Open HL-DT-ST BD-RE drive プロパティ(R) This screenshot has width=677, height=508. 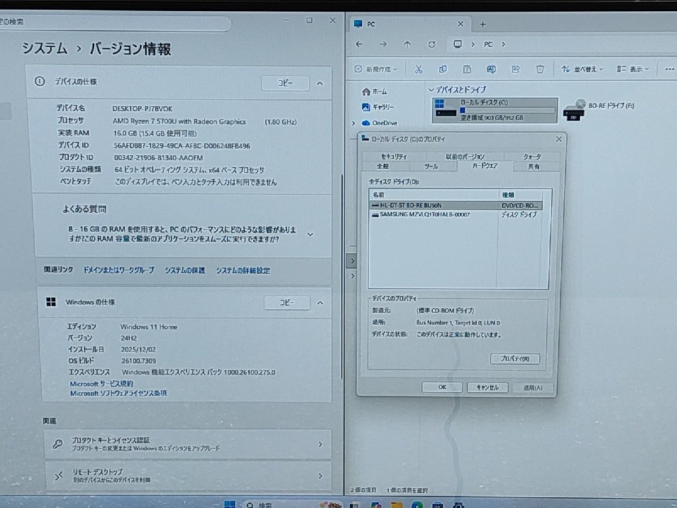coord(514,358)
